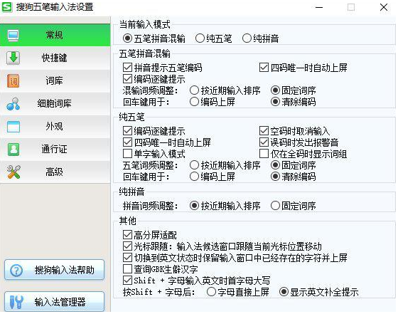Image resolution: width=398 pixels, height=319 pixels.
Task: Set 回车键用于 to 编码上屏 in 纯五笔 section
Action: click(194, 177)
